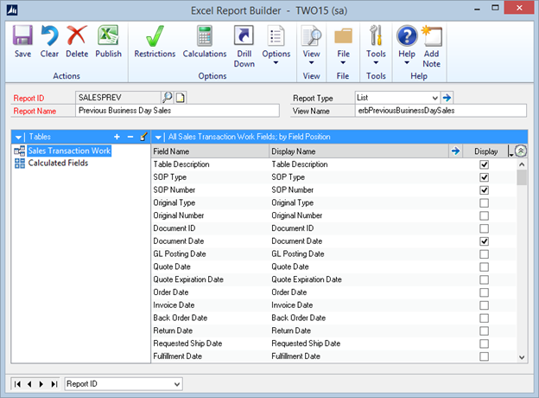Click note icon beside Report ID
Screen dimensions: 539x398
coord(181,98)
